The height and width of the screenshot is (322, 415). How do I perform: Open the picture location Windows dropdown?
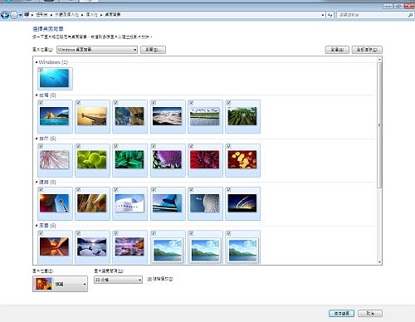97,50
